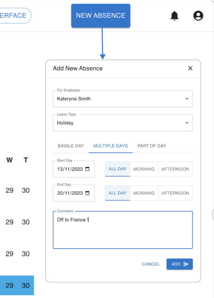This screenshot has width=214, height=298.
Task: Click the CANCEL button
Action: pyautogui.click(x=151, y=264)
